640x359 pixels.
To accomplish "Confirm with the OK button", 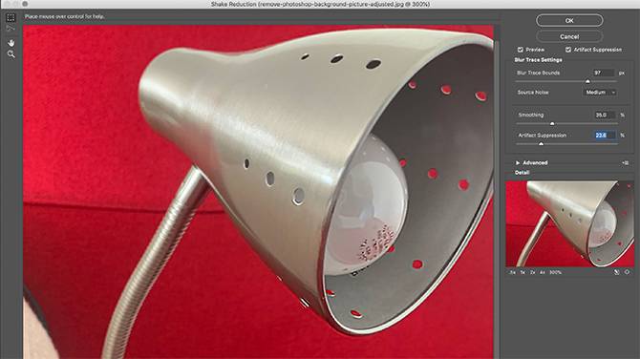I will (569, 20).
